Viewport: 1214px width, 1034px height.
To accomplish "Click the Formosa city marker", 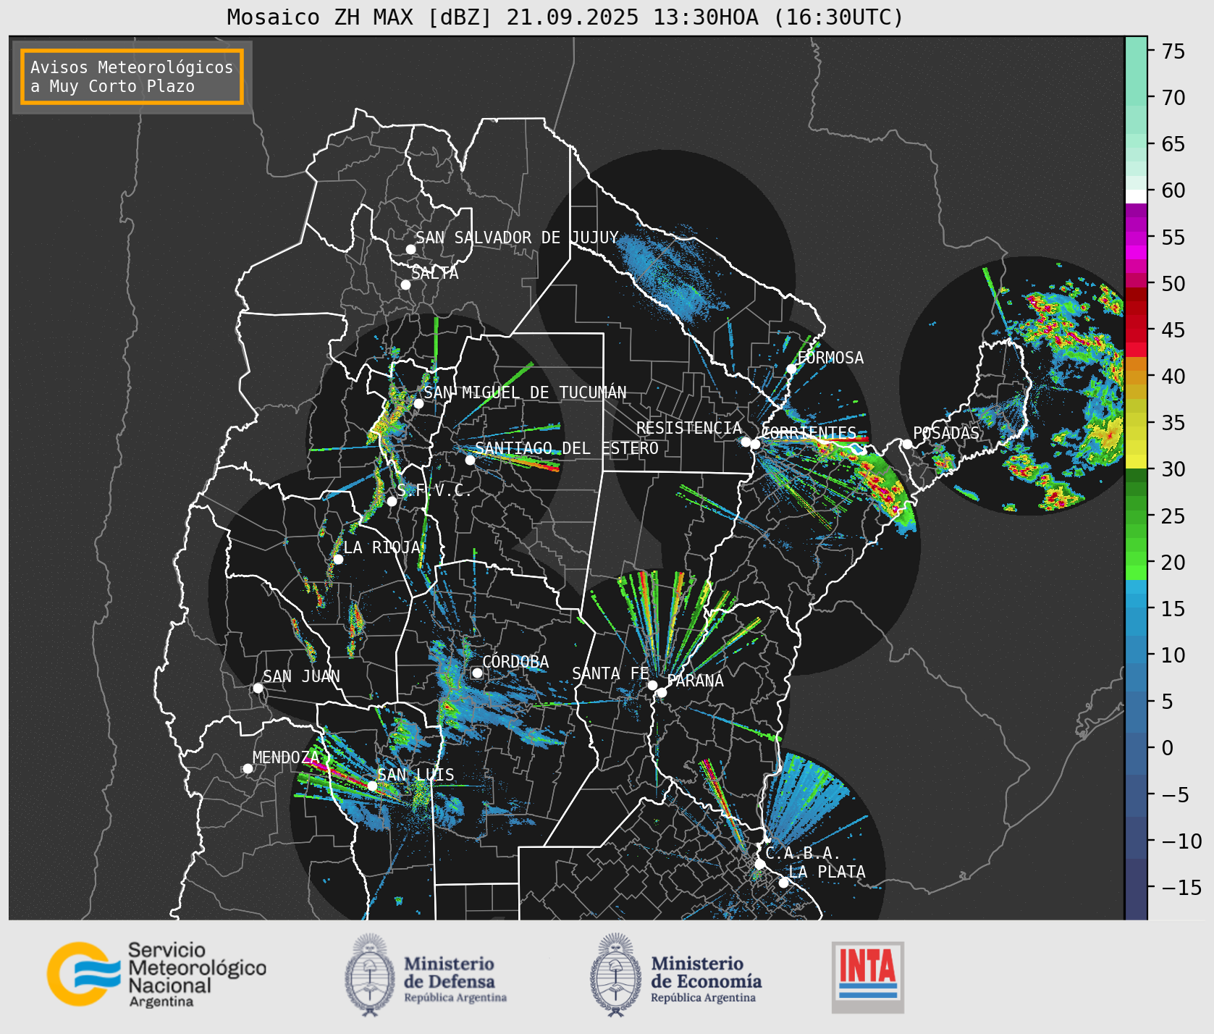I will (x=791, y=369).
